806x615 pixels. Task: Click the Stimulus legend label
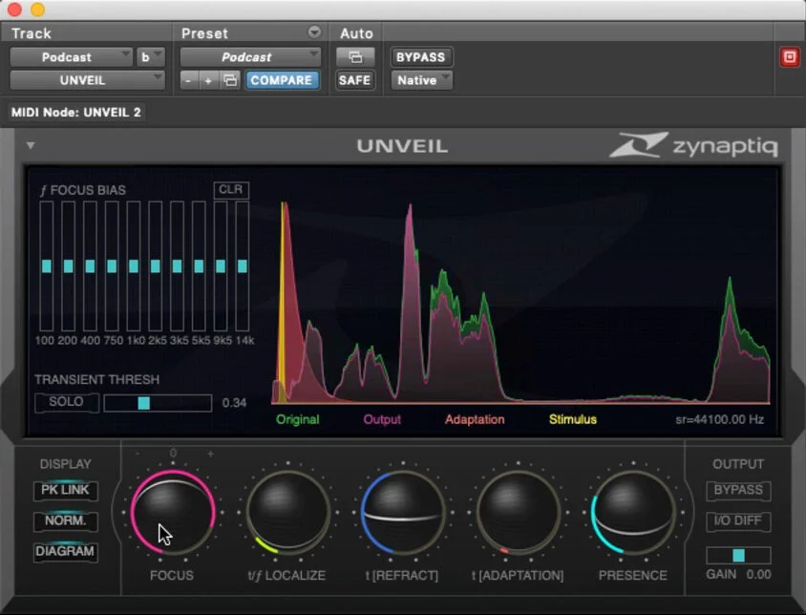[x=573, y=419]
